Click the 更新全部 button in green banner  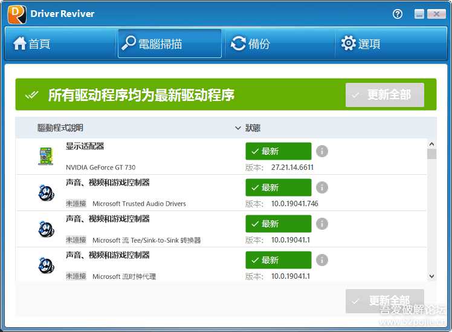pyautogui.click(x=385, y=95)
